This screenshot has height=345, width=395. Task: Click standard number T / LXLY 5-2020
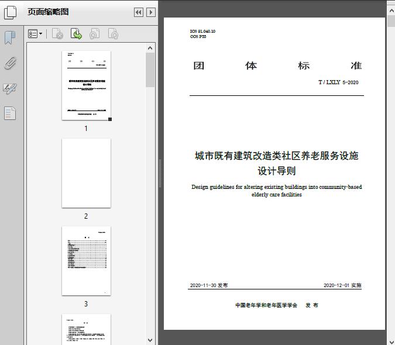[338, 82]
